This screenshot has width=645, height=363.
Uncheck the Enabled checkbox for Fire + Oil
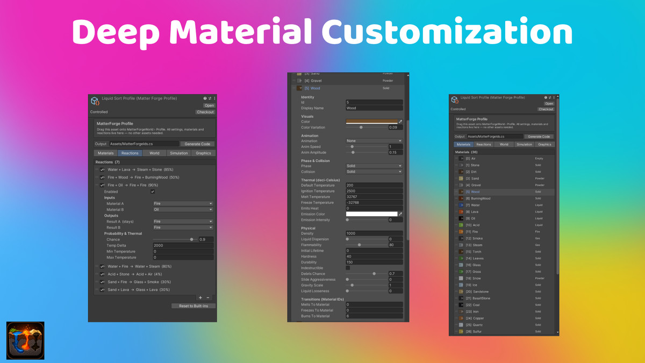click(153, 191)
